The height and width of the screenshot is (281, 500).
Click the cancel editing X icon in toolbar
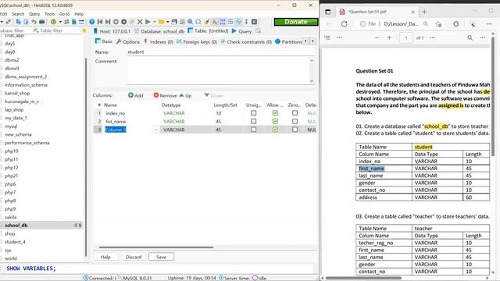coord(140,22)
